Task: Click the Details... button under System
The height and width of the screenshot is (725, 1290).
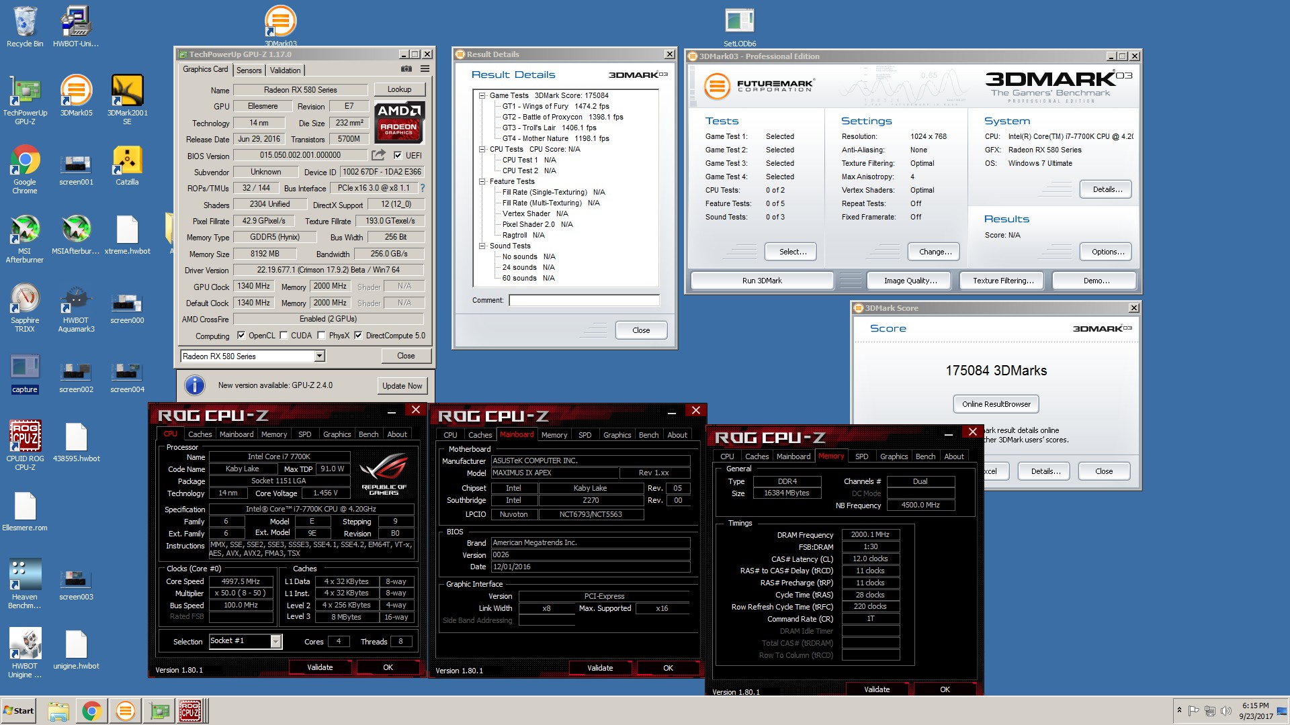Action: point(1106,189)
